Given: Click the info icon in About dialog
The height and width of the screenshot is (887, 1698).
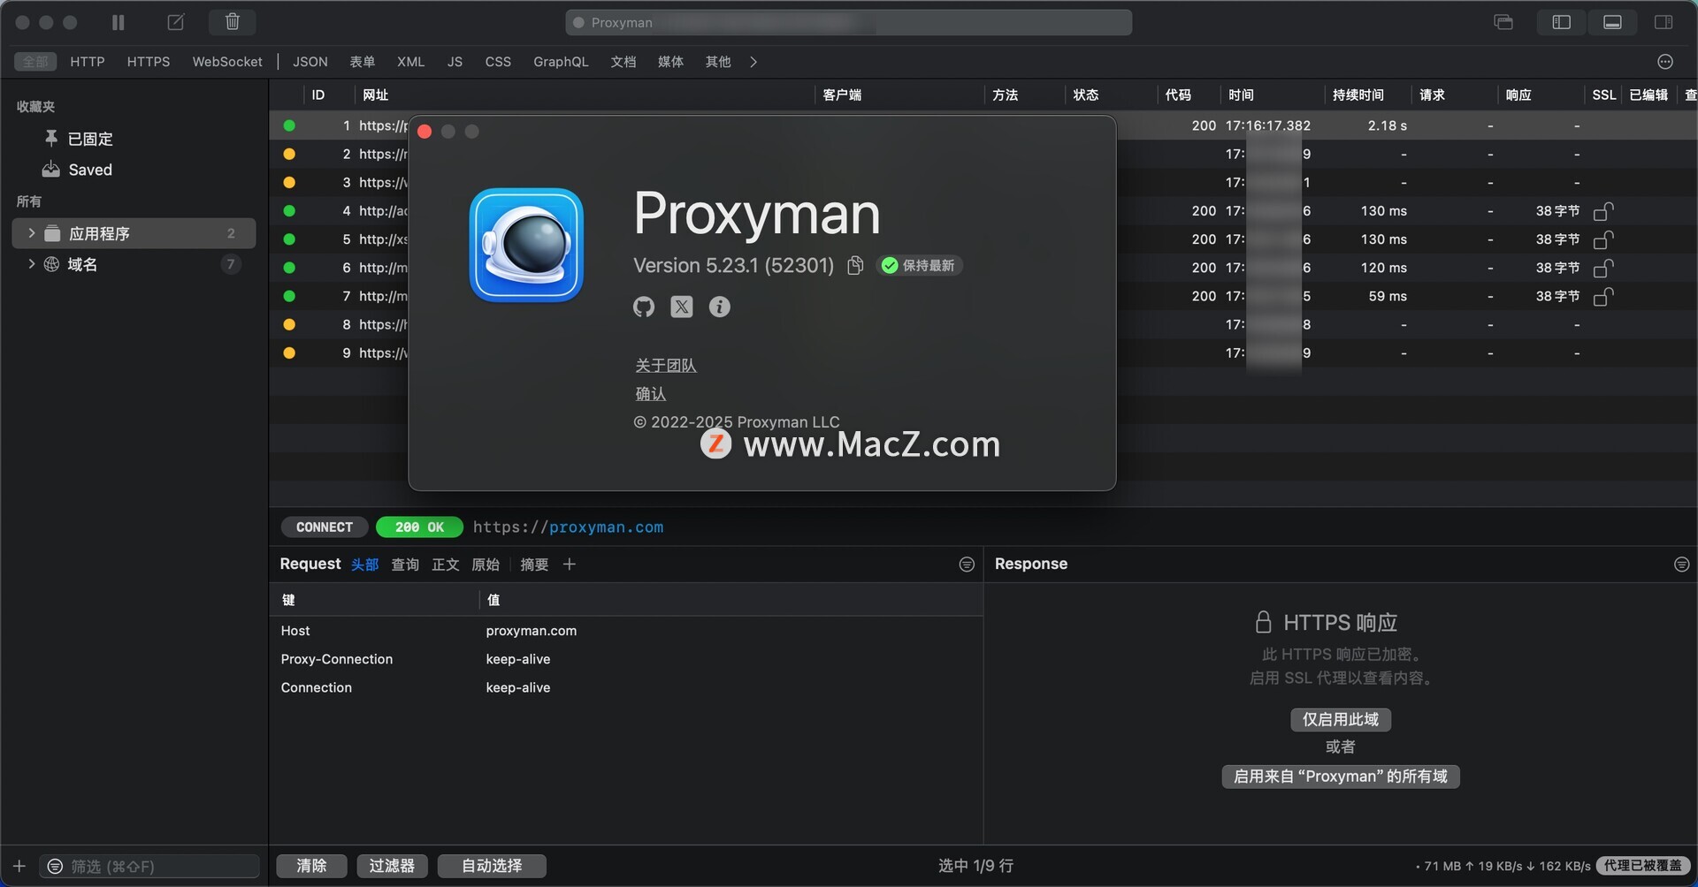Looking at the screenshot, I should pyautogui.click(x=720, y=307).
